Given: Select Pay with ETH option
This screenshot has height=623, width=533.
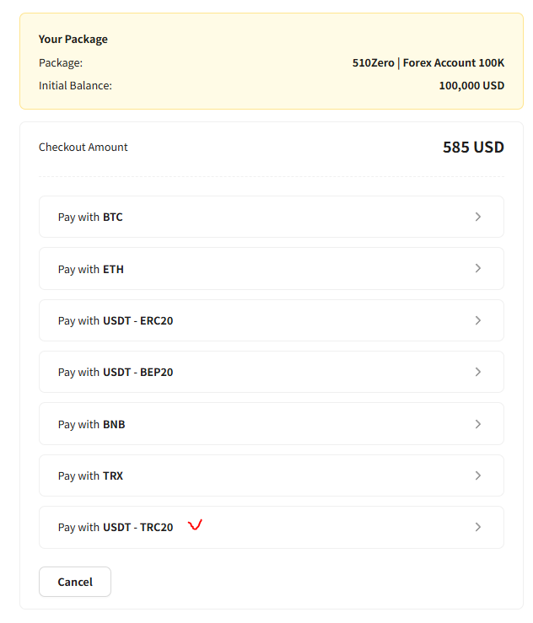Looking at the screenshot, I should pos(91,270).
